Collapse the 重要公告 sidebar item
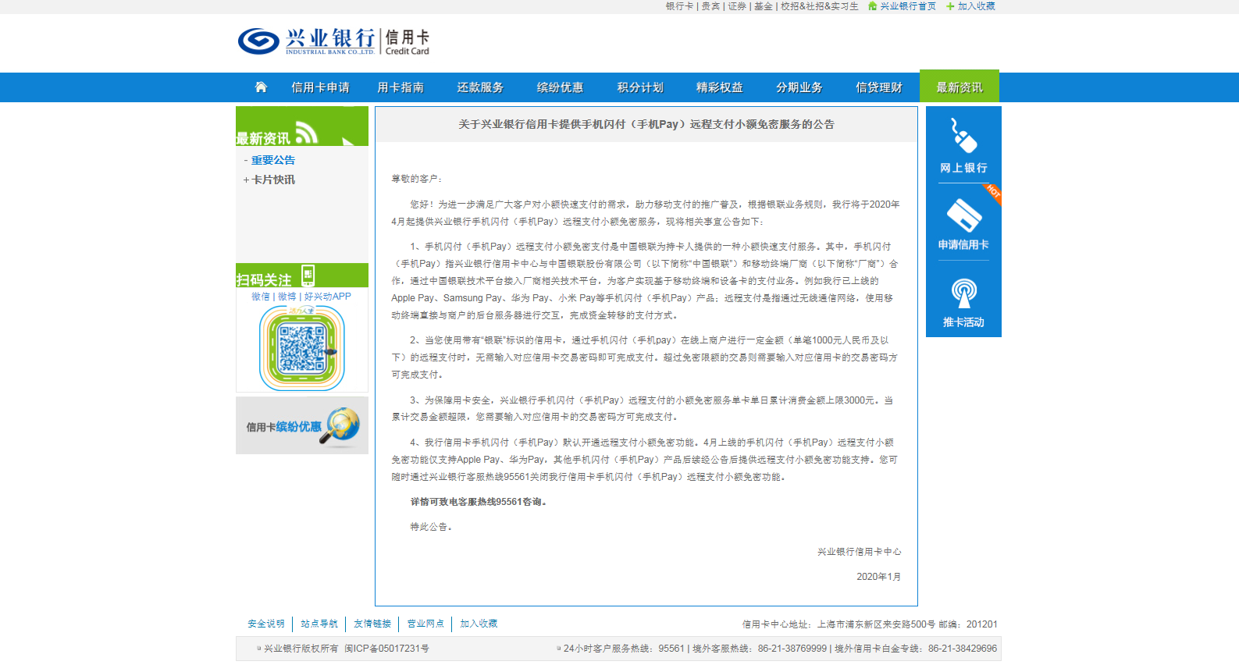The height and width of the screenshot is (672, 1239). (273, 160)
